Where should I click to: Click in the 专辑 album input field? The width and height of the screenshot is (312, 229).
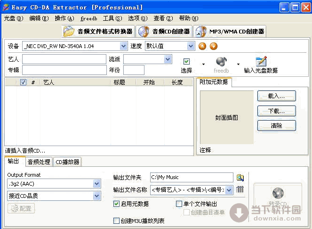tap(64, 70)
